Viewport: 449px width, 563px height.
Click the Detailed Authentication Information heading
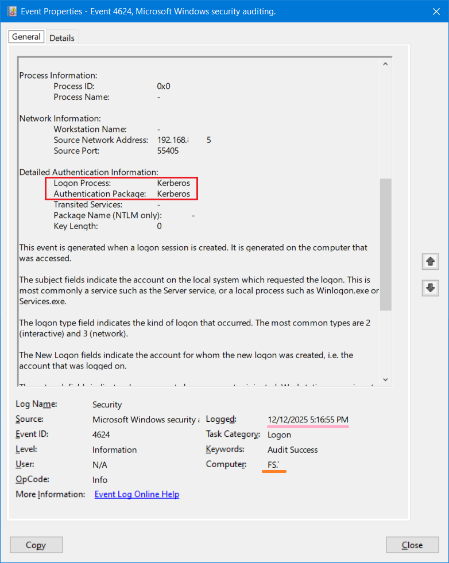[x=89, y=172]
